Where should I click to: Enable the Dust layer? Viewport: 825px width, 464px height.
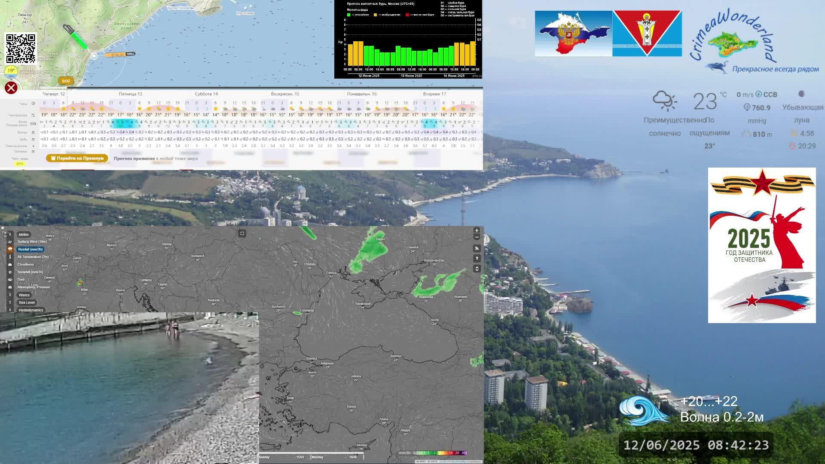pyautogui.click(x=21, y=280)
